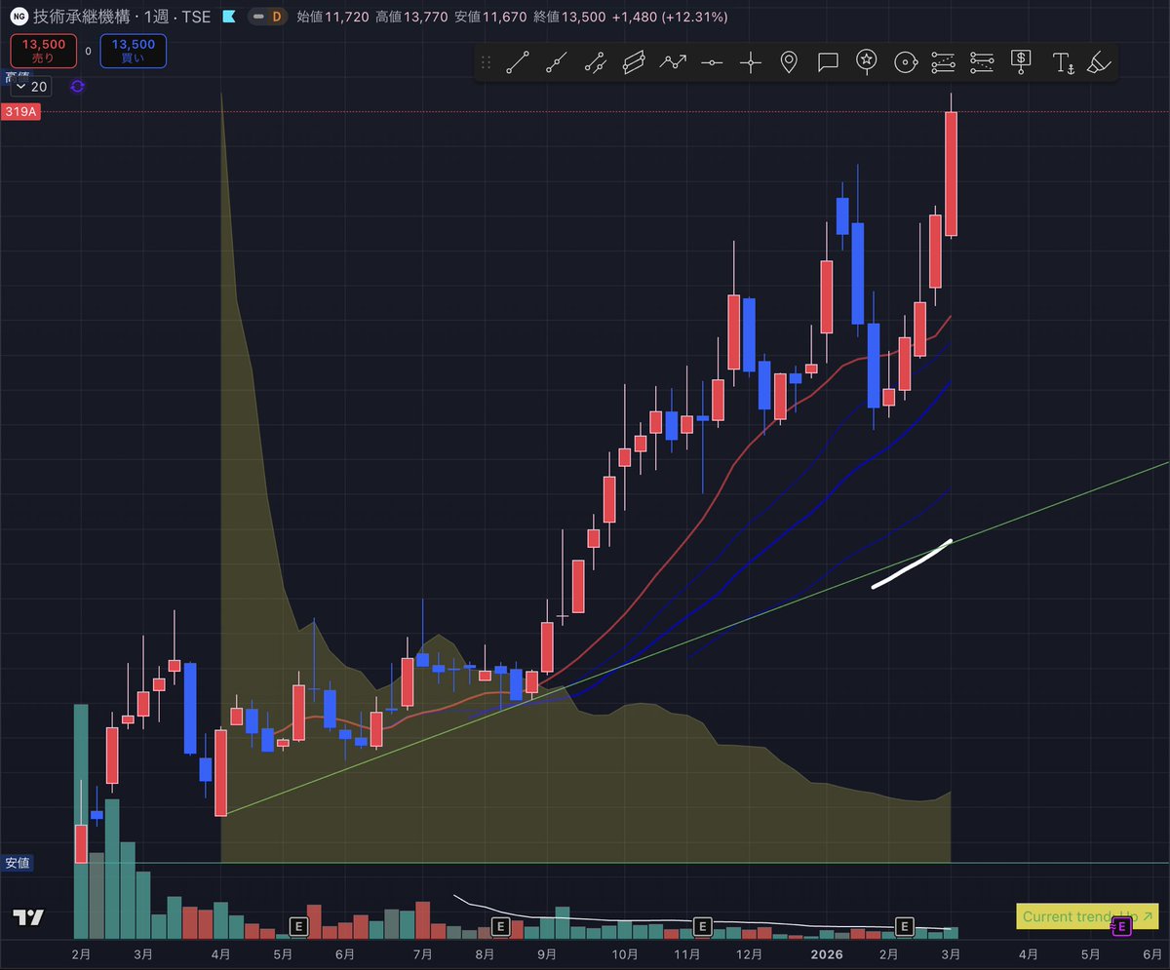Select the circle anchor drawing tool
1170x970 pixels.
[x=905, y=63]
